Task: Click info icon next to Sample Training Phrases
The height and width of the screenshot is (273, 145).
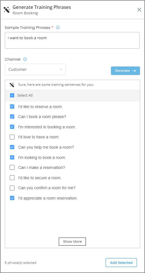Action: tap(58, 27)
